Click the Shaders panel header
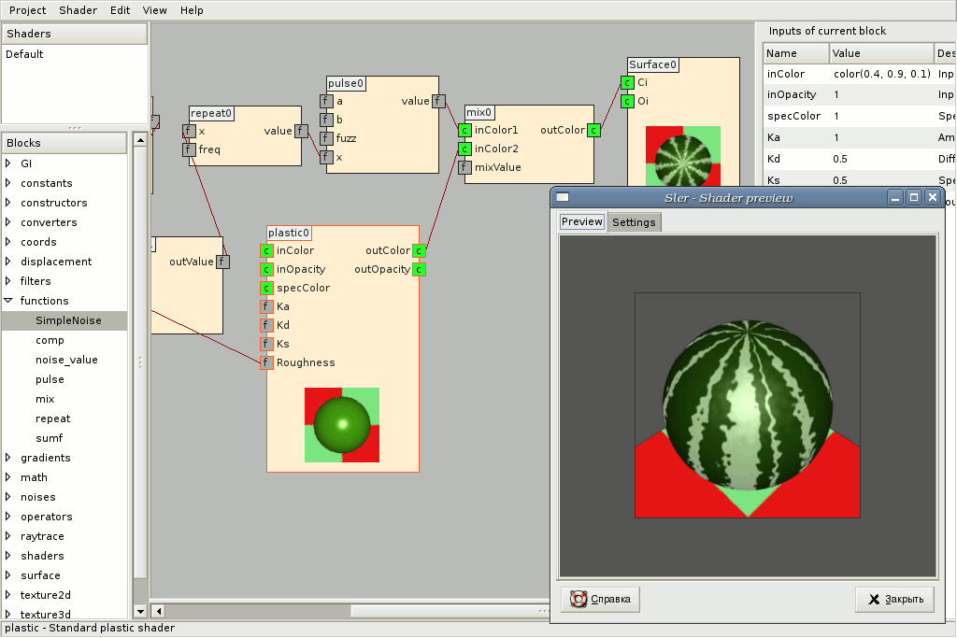 (75, 34)
